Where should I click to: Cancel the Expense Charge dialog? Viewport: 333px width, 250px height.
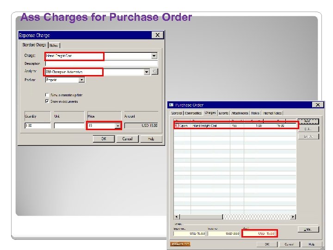coord(128,139)
